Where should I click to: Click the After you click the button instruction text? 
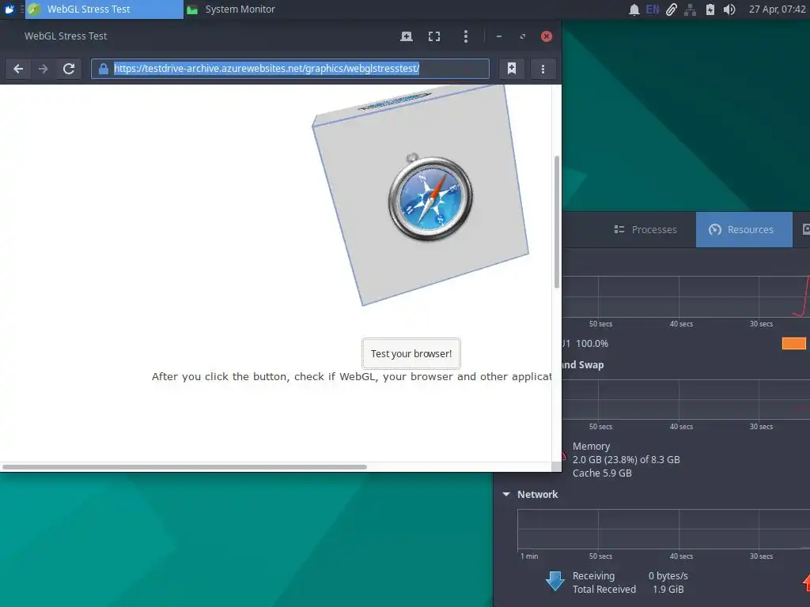(351, 377)
